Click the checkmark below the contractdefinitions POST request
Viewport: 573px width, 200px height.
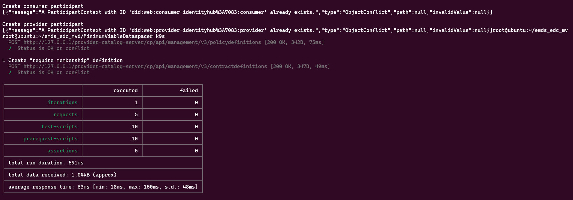click(x=10, y=72)
